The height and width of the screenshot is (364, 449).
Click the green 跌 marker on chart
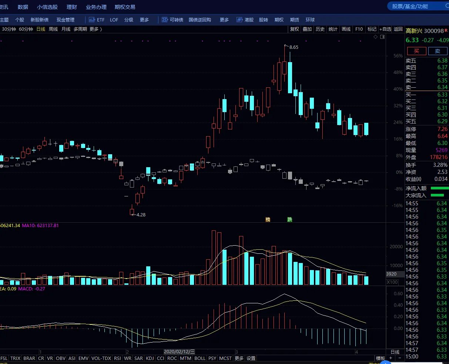[x=290, y=219]
